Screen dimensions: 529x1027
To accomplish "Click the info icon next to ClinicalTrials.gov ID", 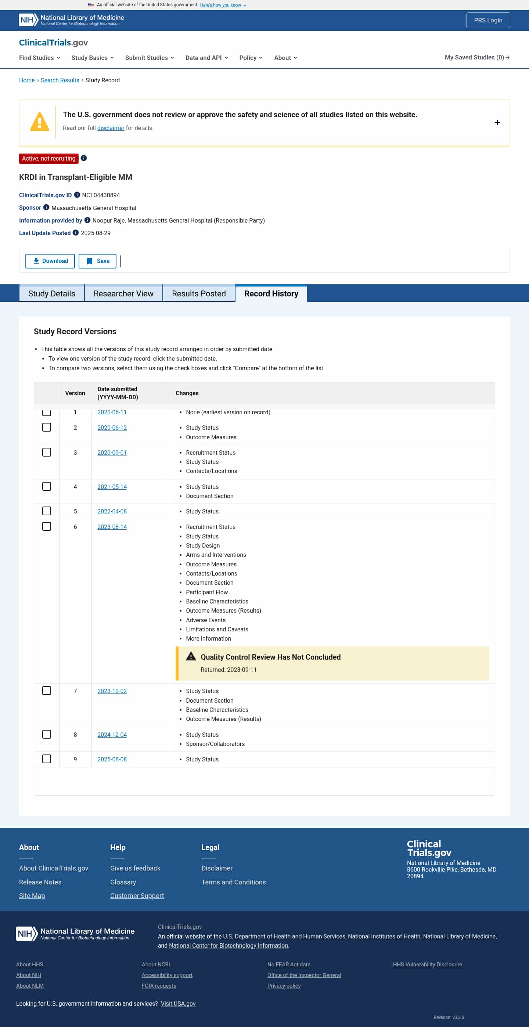I will point(77,195).
